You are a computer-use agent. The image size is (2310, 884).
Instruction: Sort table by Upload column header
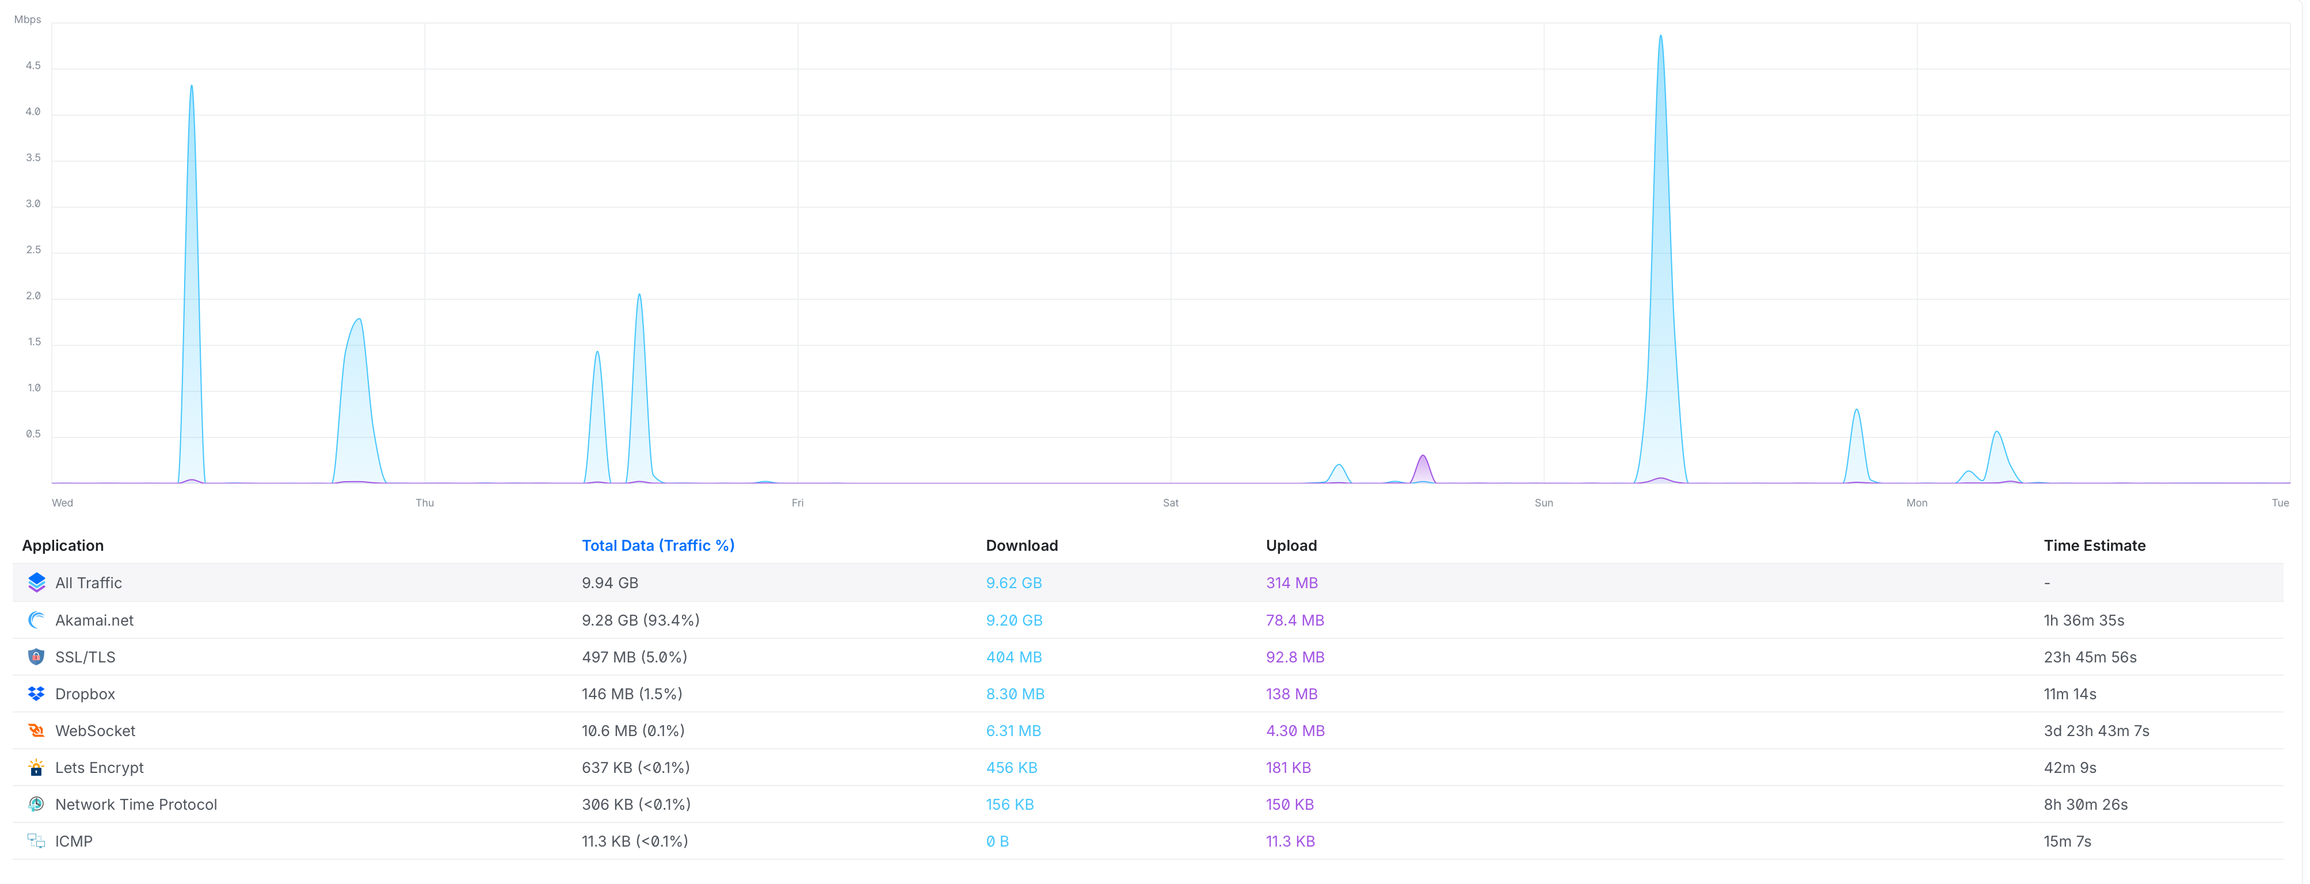(x=1290, y=545)
